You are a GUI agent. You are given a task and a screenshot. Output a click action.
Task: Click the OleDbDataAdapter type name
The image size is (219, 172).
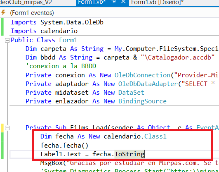click(x=148, y=84)
